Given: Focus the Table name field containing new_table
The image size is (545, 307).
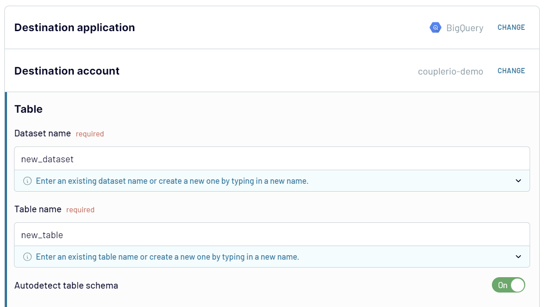Looking at the screenshot, I should tap(272, 235).
